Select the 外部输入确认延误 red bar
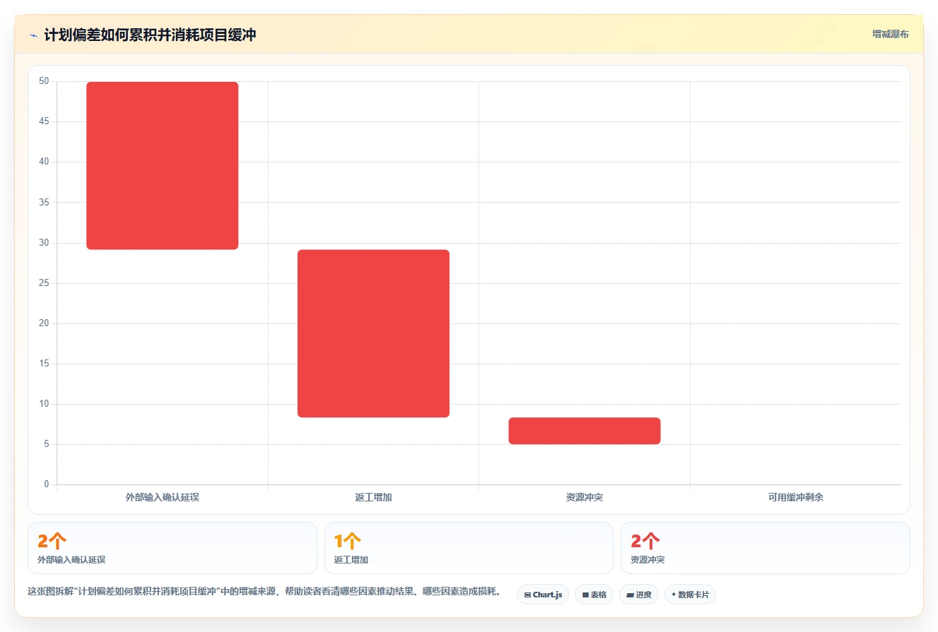 (163, 165)
